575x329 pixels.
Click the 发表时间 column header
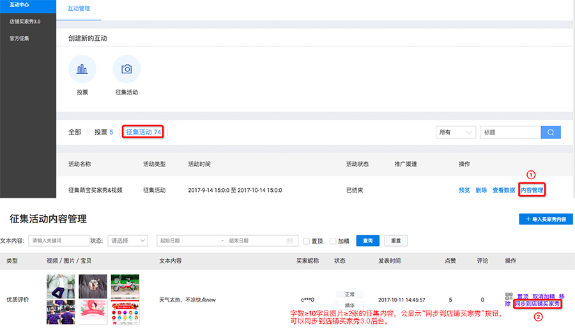(x=390, y=261)
